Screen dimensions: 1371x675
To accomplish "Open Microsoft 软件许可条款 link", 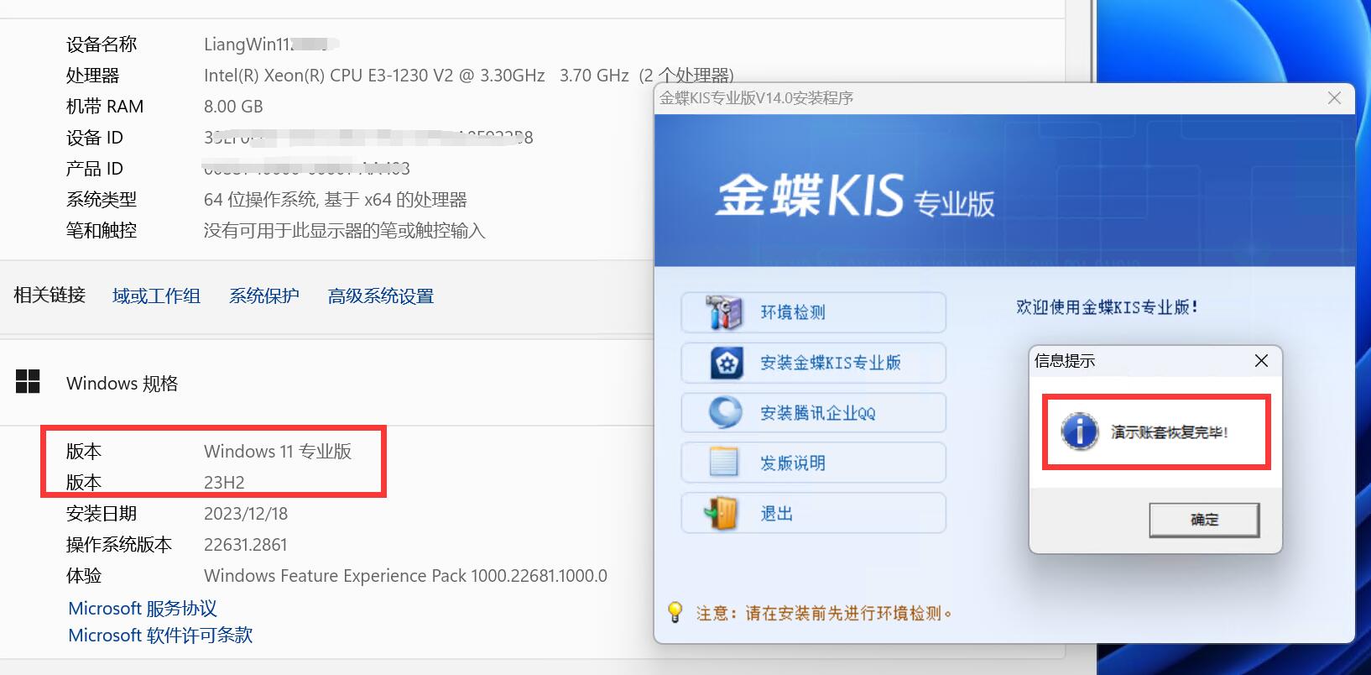I will (160, 635).
